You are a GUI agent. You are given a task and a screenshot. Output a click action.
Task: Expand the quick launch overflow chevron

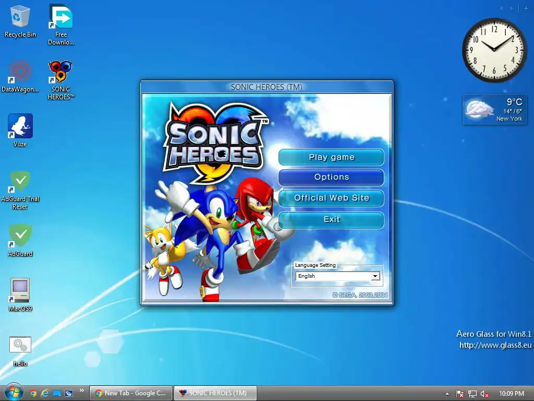click(x=82, y=391)
